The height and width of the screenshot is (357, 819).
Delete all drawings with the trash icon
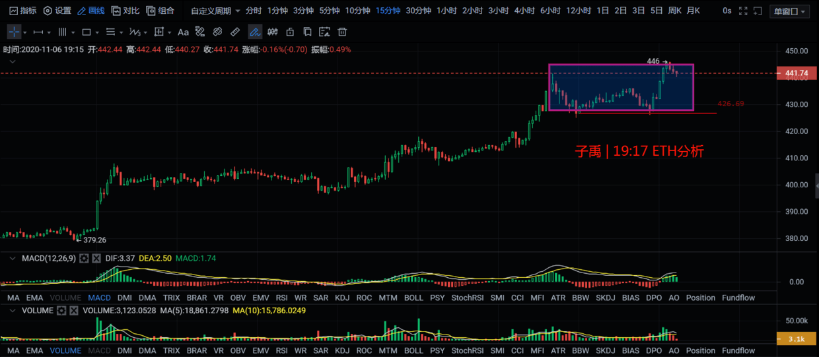tap(342, 32)
